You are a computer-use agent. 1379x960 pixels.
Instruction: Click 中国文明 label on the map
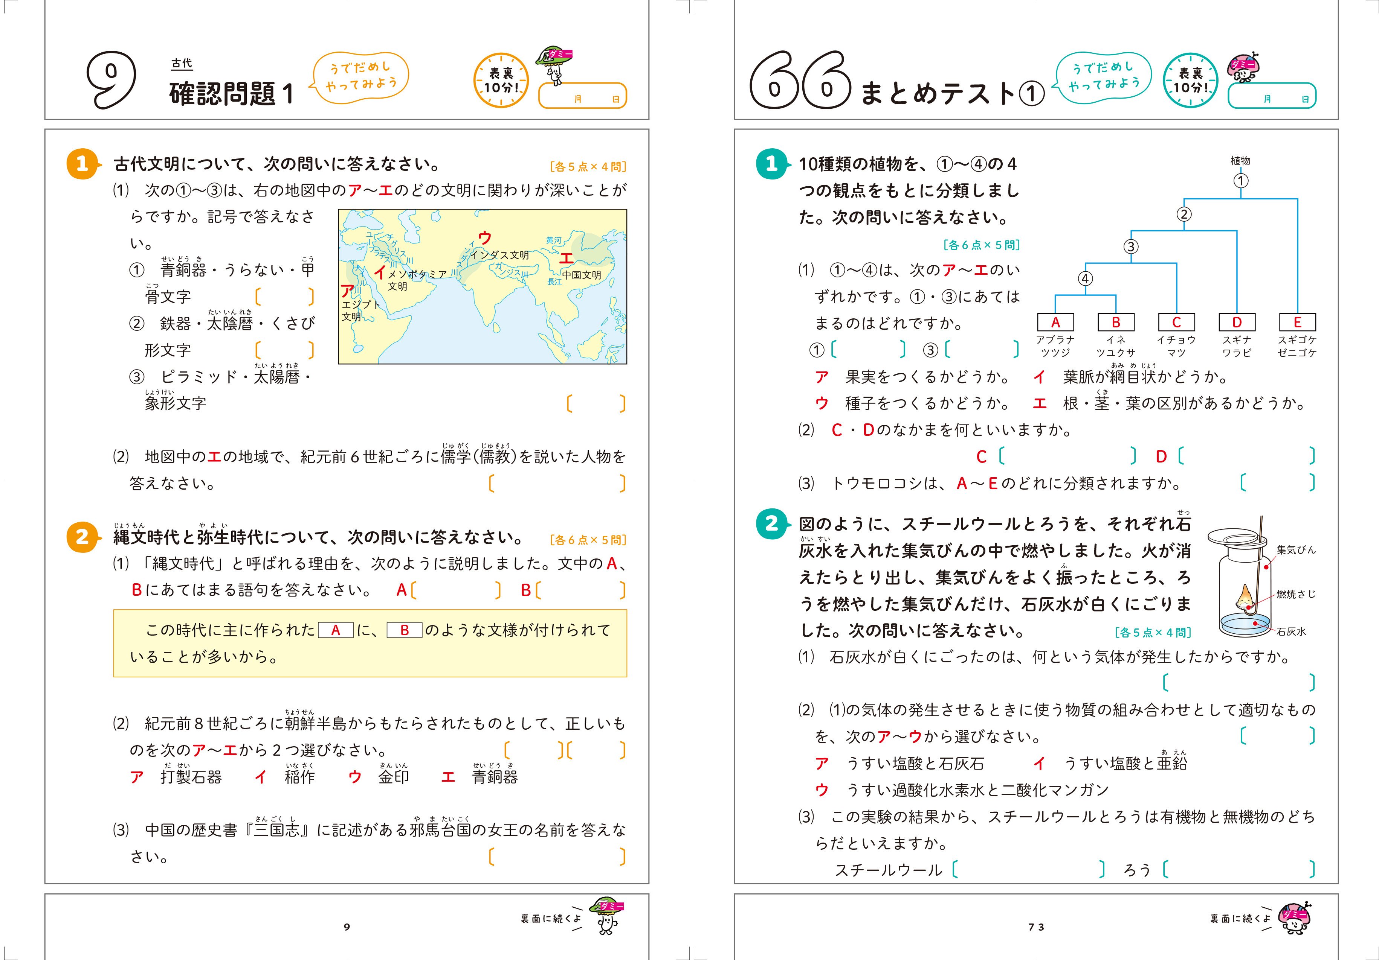click(x=581, y=275)
